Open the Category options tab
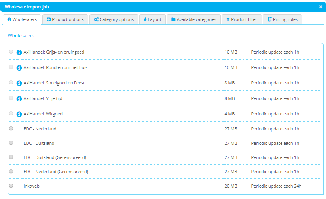This screenshot has width=326, height=199. pyautogui.click(x=114, y=19)
